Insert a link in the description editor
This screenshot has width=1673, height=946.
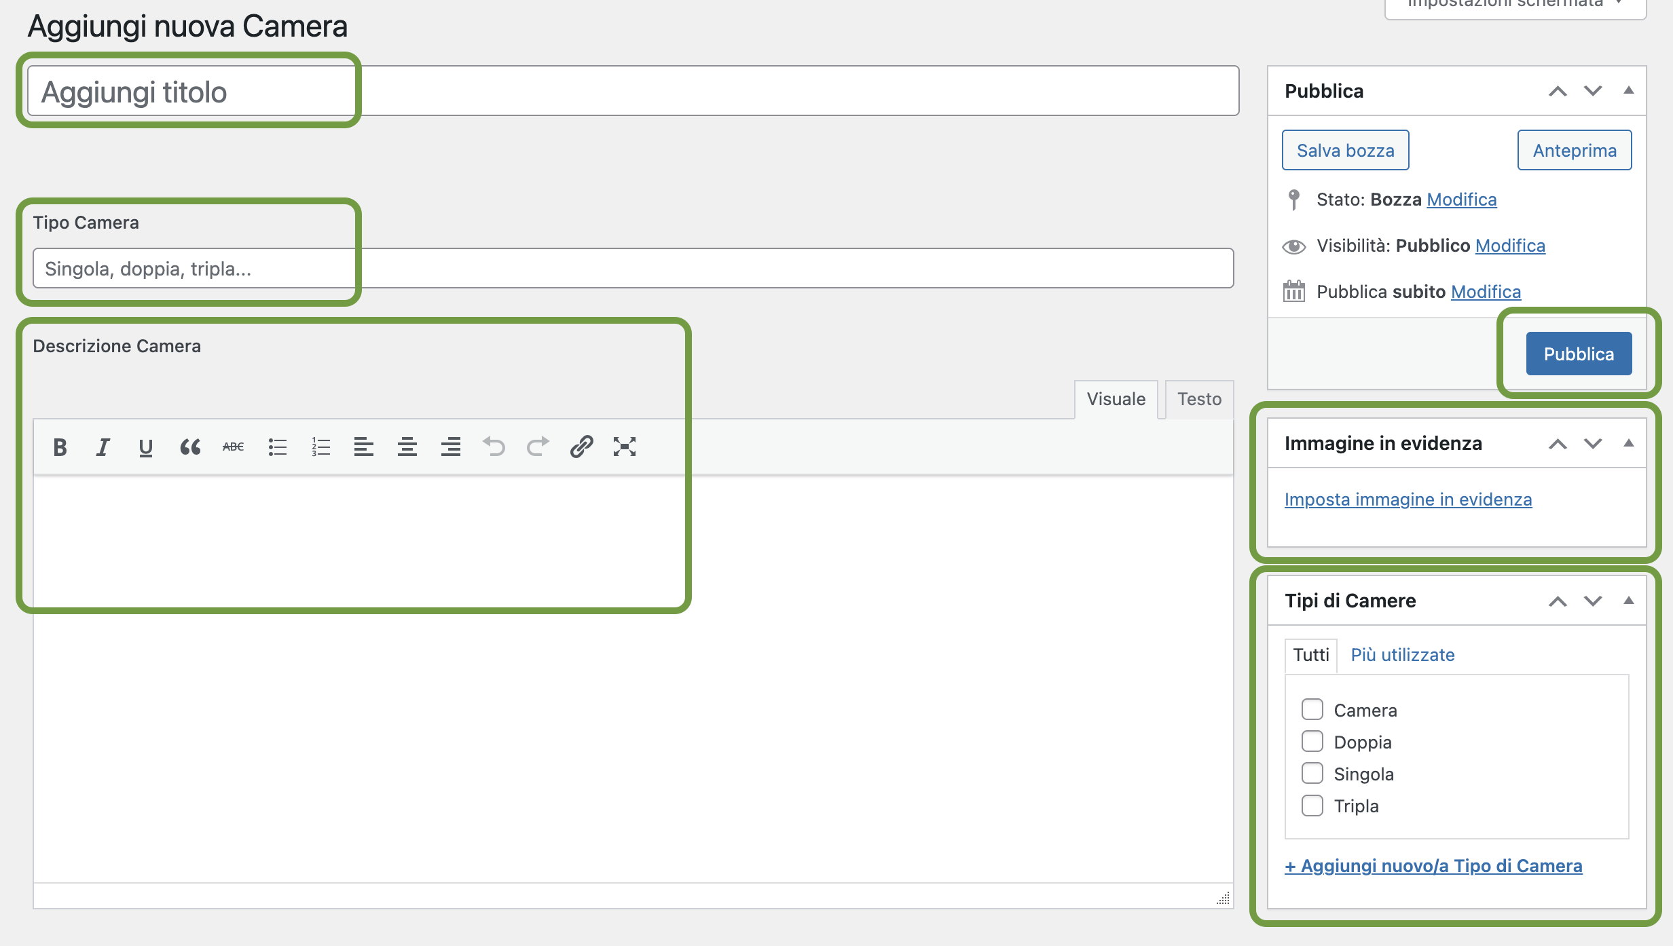click(581, 447)
